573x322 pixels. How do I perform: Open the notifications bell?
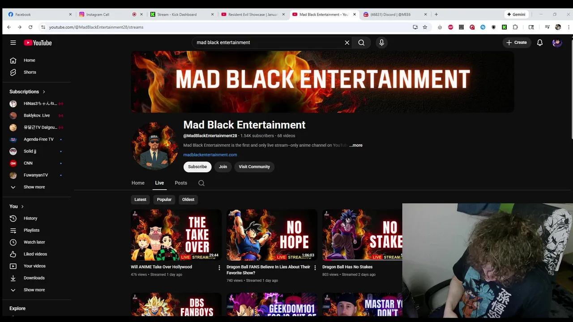[x=540, y=42]
